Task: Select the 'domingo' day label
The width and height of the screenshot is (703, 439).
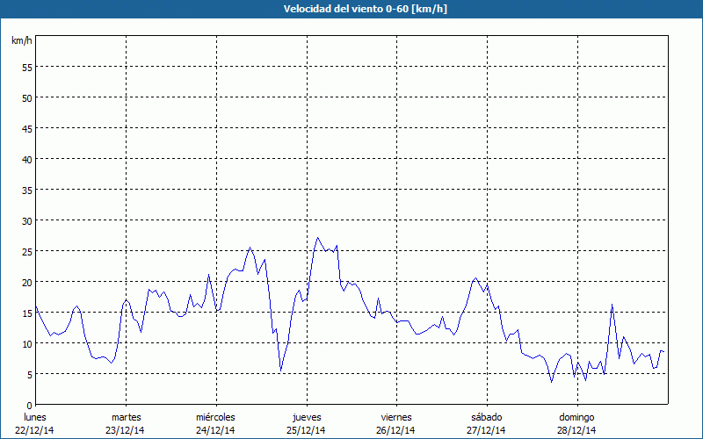Action: coord(576,417)
